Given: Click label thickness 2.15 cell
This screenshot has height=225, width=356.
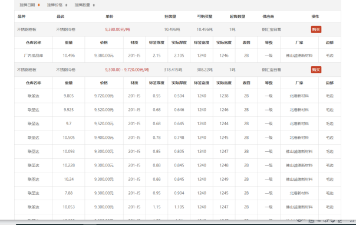Looking at the screenshot, I should pos(157,56).
